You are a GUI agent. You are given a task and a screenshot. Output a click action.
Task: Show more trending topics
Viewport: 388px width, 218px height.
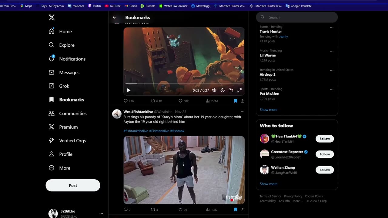pos(268,110)
